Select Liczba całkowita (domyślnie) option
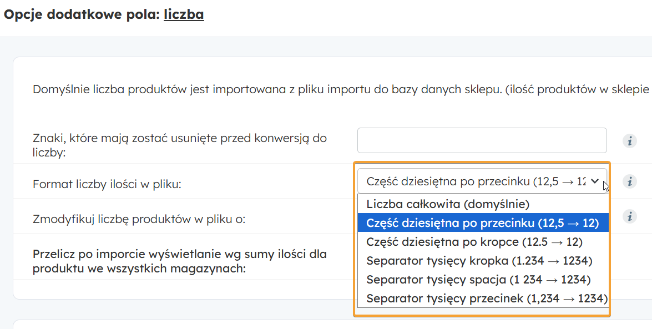652x329 pixels. tap(483, 204)
